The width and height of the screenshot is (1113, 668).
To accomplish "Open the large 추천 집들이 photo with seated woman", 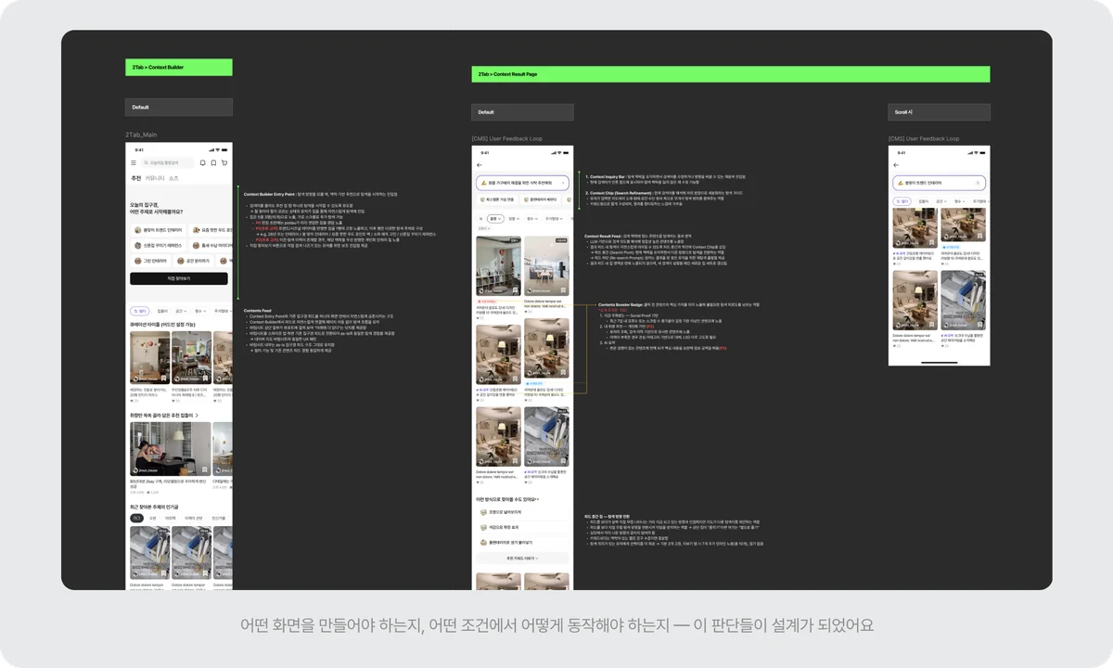I will [x=170, y=449].
